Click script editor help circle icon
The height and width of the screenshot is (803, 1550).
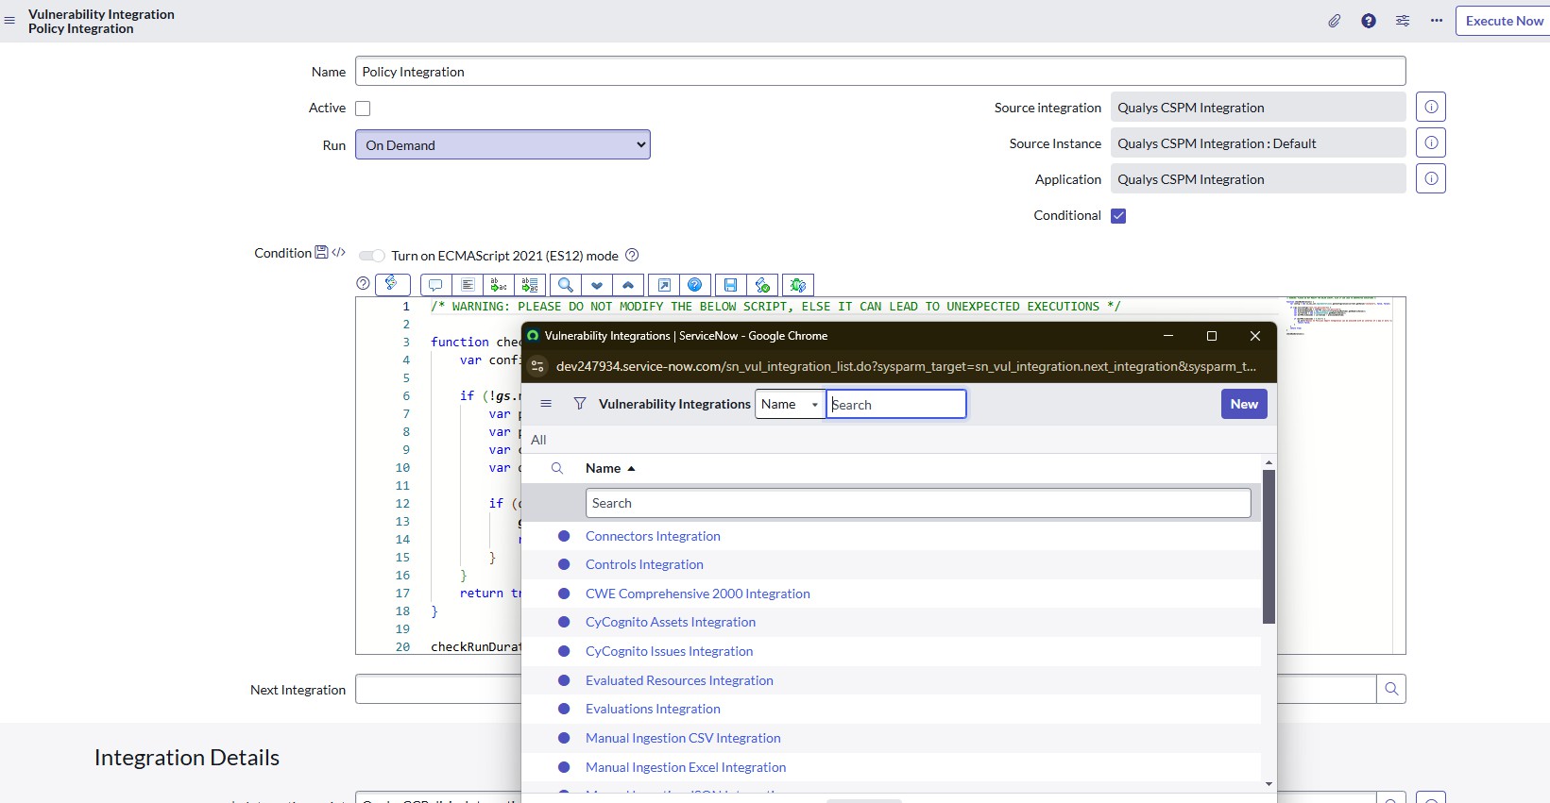(363, 283)
